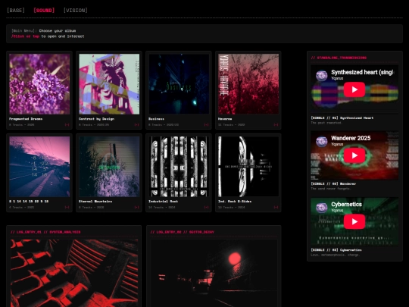
Task: Click the Eternal Mountains album title
Action: 95,202
